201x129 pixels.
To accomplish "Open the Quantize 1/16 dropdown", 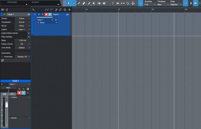I will 150,4.
